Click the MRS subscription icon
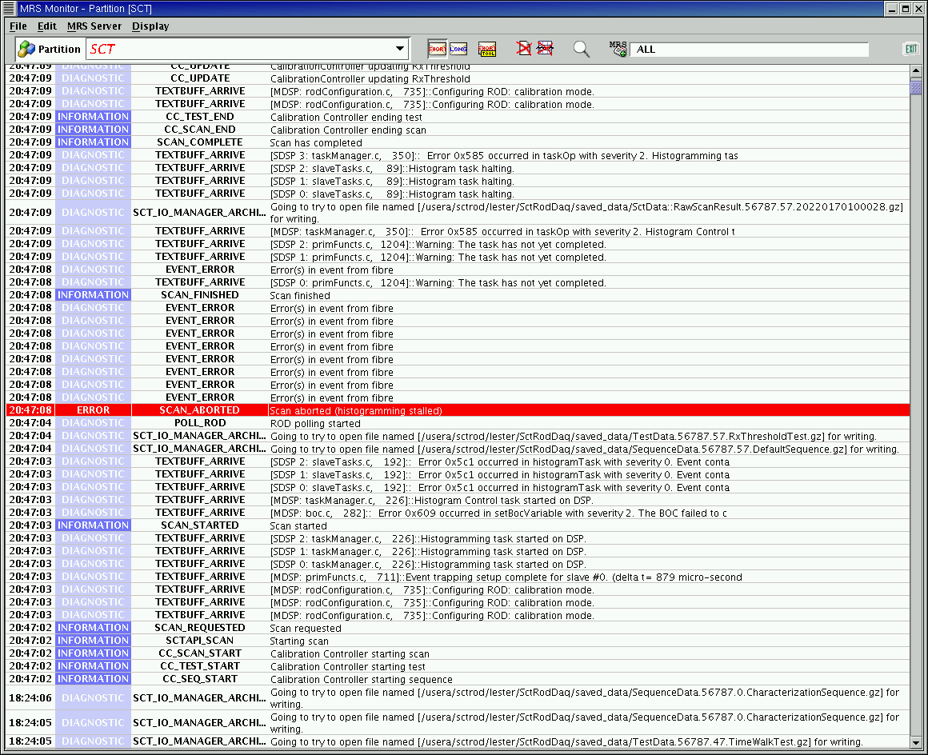Image resolution: width=928 pixels, height=755 pixels. 618,49
